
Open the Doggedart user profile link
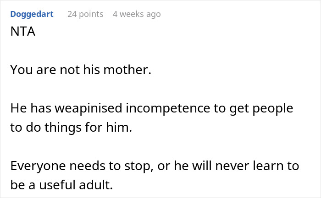[x=32, y=14]
